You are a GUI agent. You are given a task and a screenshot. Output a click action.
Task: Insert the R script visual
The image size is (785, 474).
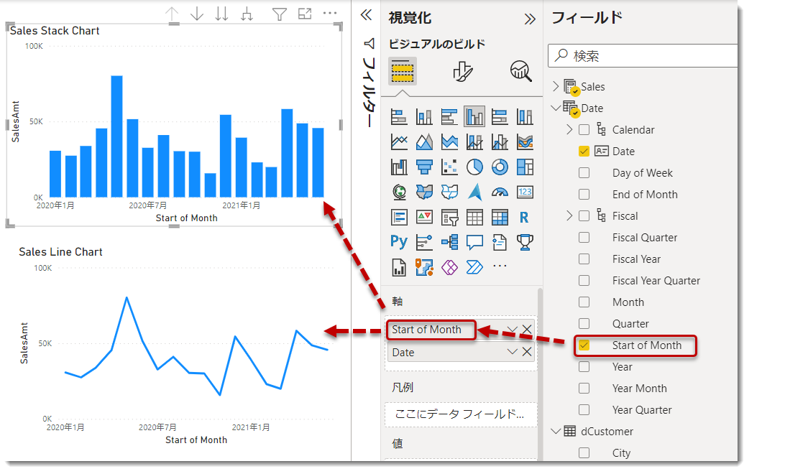pos(525,217)
